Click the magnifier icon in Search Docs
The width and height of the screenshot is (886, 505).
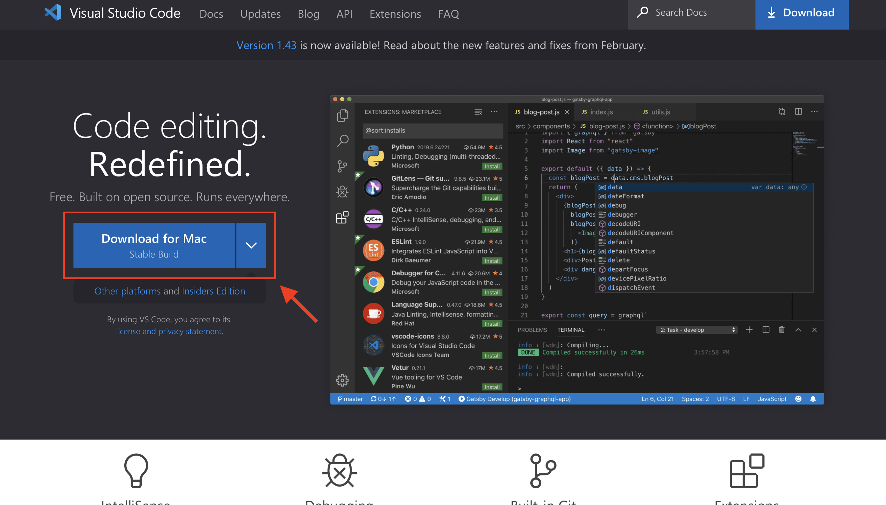coord(643,12)
